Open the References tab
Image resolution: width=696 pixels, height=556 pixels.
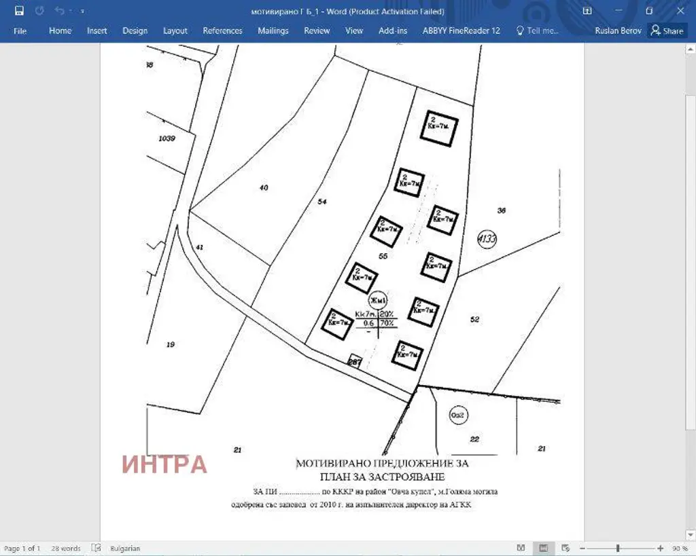(x=222, y=31)
